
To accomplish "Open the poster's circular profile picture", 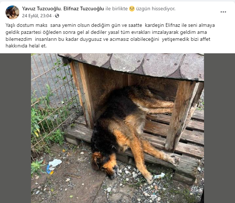I will (x=12, y=12).
